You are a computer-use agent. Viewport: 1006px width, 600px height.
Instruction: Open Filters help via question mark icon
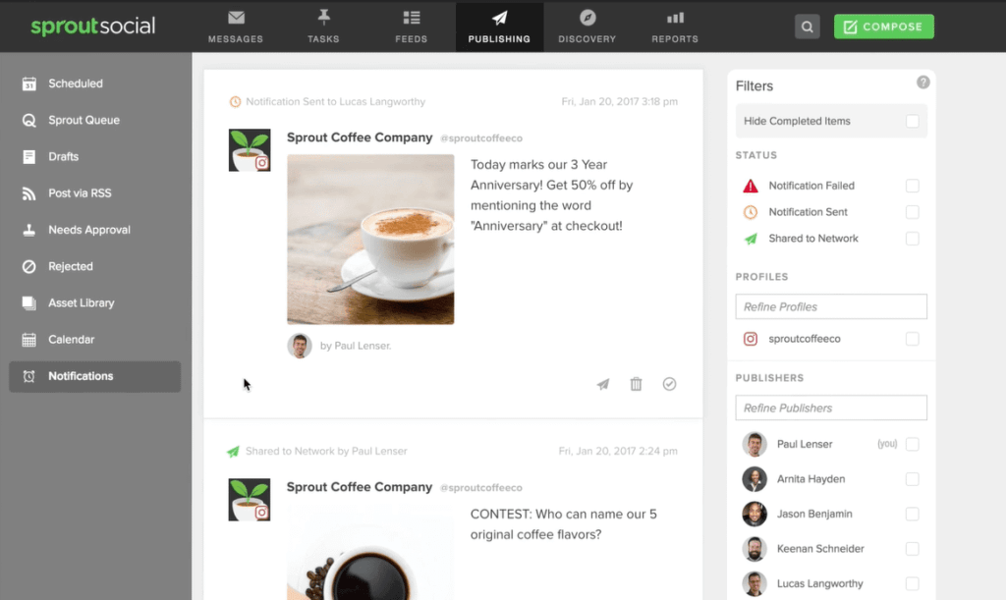(x=922, y=82)
